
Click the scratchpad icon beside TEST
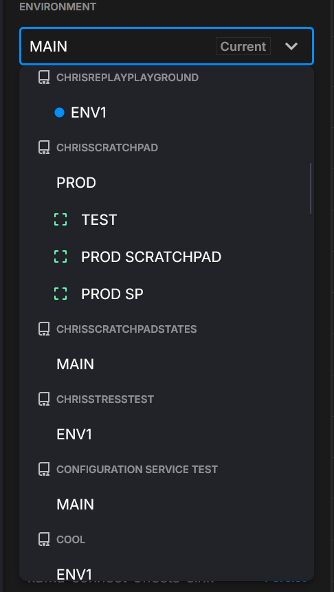60,219
